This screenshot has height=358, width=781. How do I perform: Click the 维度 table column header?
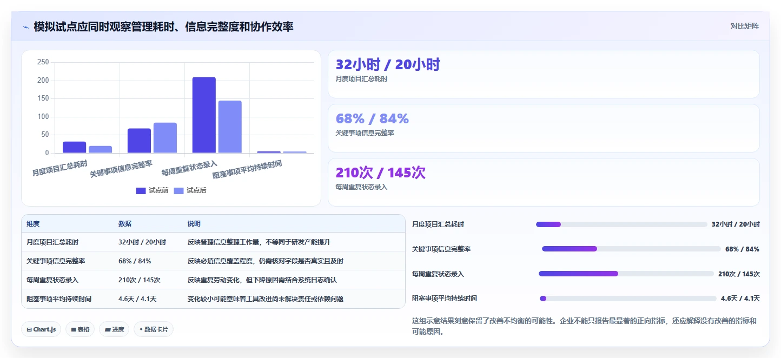[x=33, y=224]
